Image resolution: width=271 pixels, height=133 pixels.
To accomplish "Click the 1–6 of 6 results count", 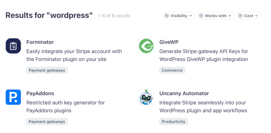I will pos(114,16).
